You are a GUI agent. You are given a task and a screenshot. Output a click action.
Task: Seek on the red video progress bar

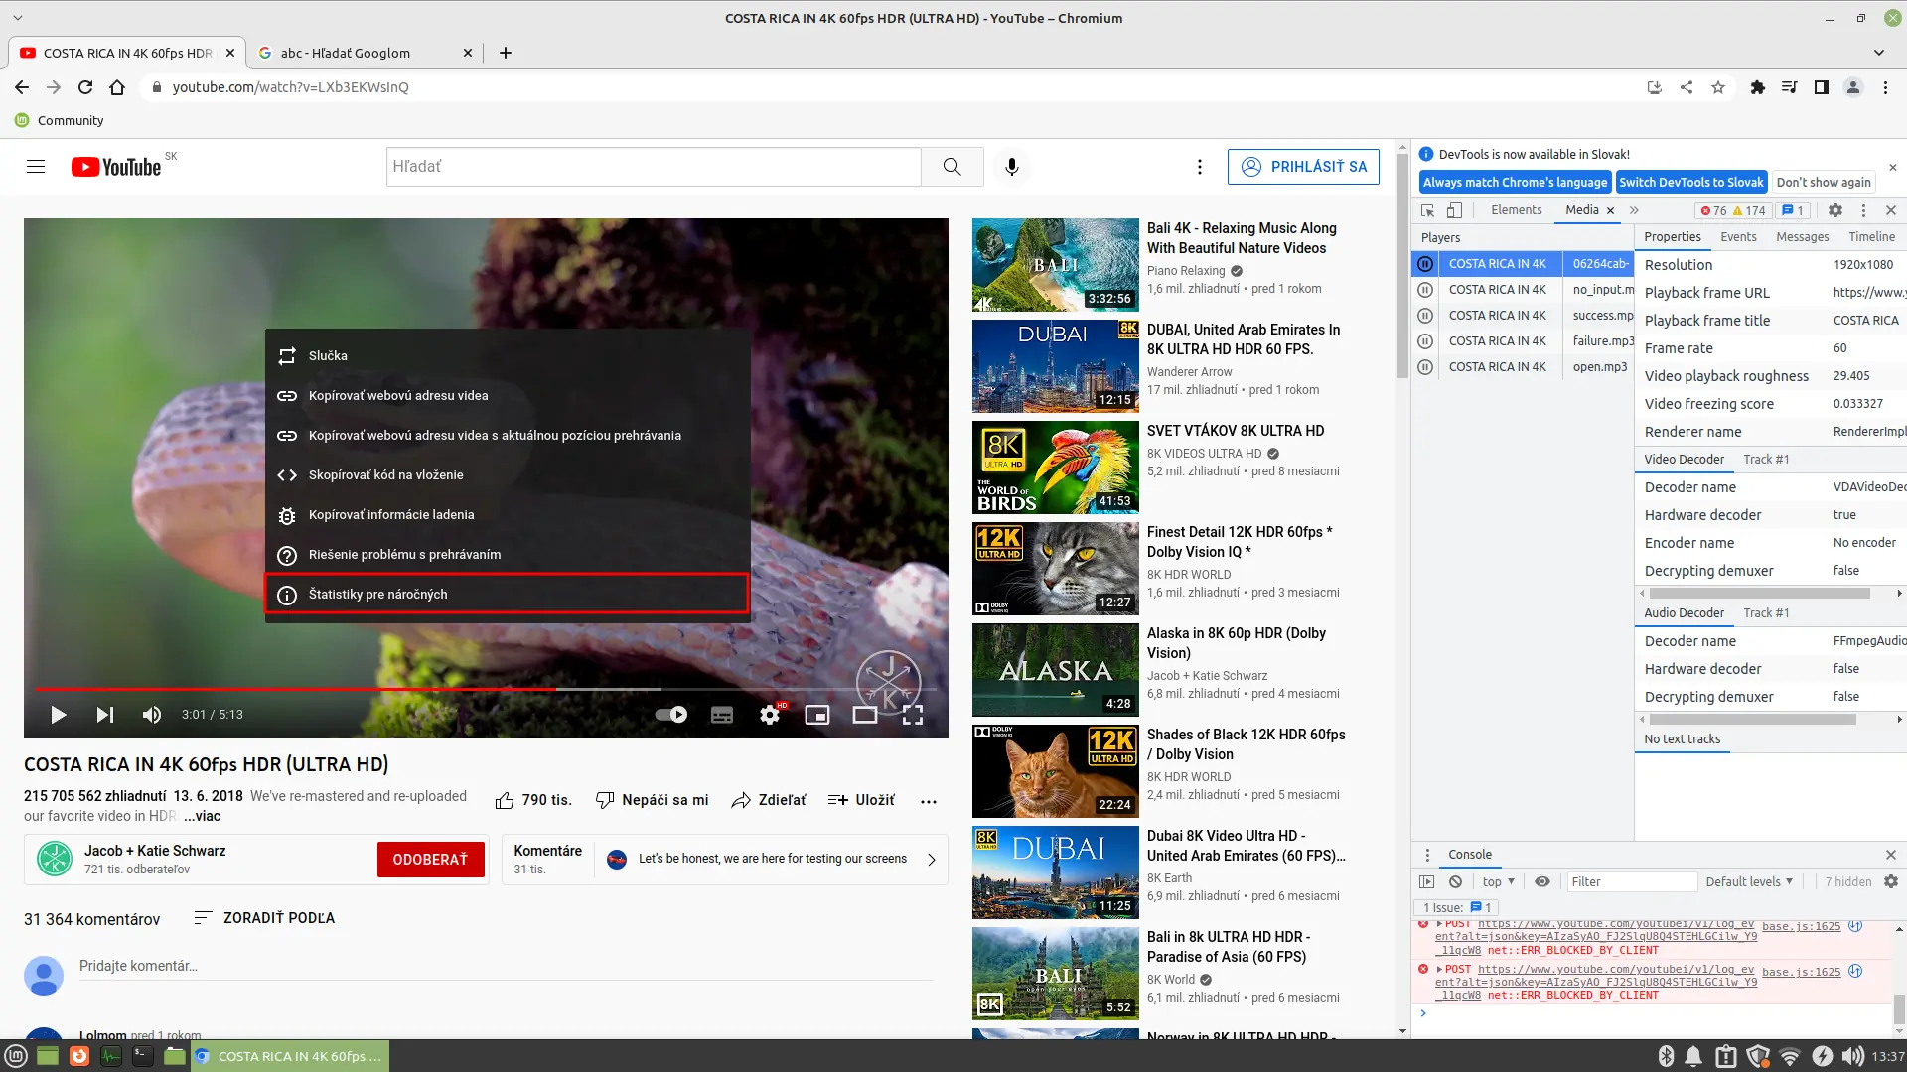tap(485, 689)
